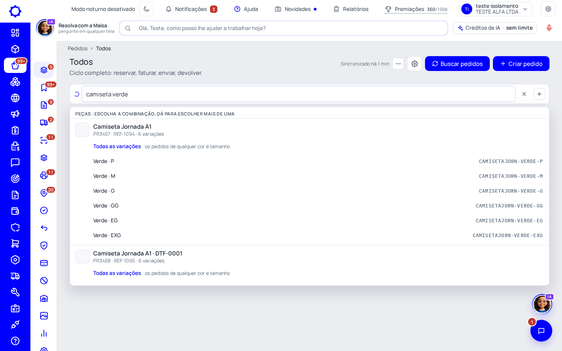562x351 pixels.
Task: Open the wallet icon in the blue sidebar
Action: point(15,211)
